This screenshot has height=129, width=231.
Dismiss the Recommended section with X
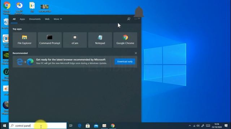pos(136,53)
